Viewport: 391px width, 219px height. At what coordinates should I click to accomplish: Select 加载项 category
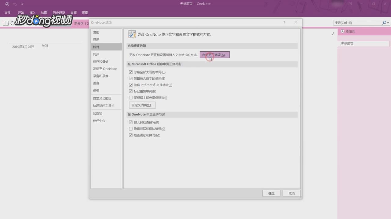tap(106, 113)
